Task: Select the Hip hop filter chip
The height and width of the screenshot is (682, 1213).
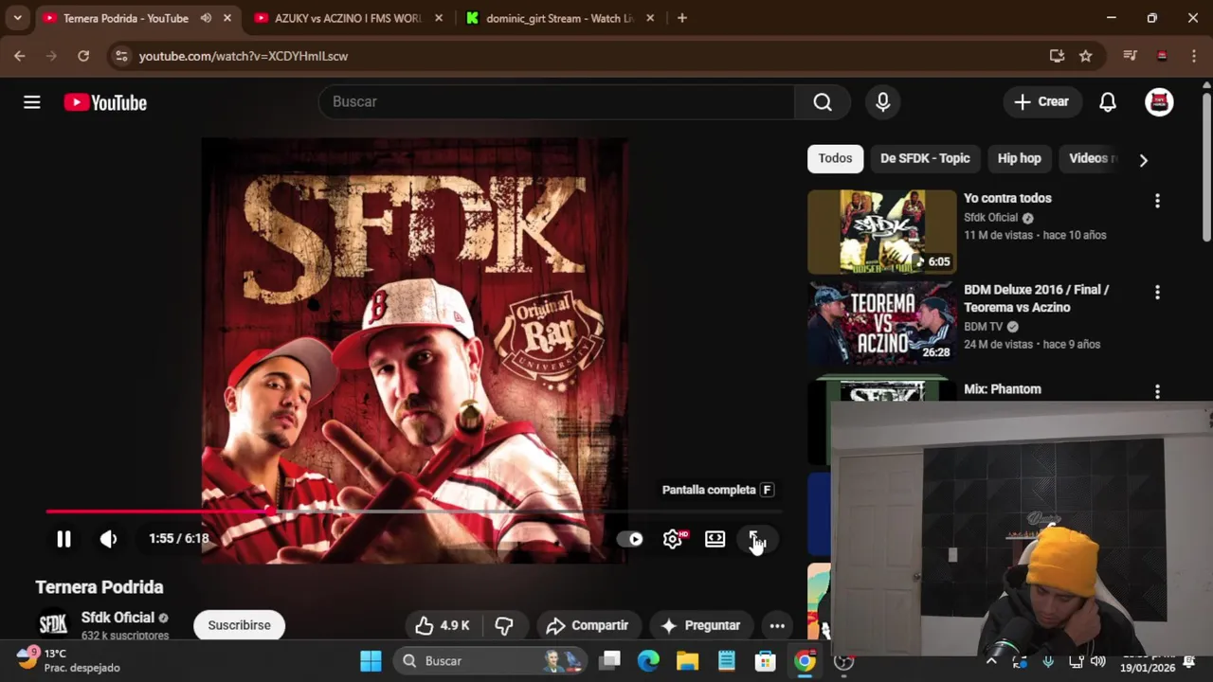Action: click(1019, 158)
